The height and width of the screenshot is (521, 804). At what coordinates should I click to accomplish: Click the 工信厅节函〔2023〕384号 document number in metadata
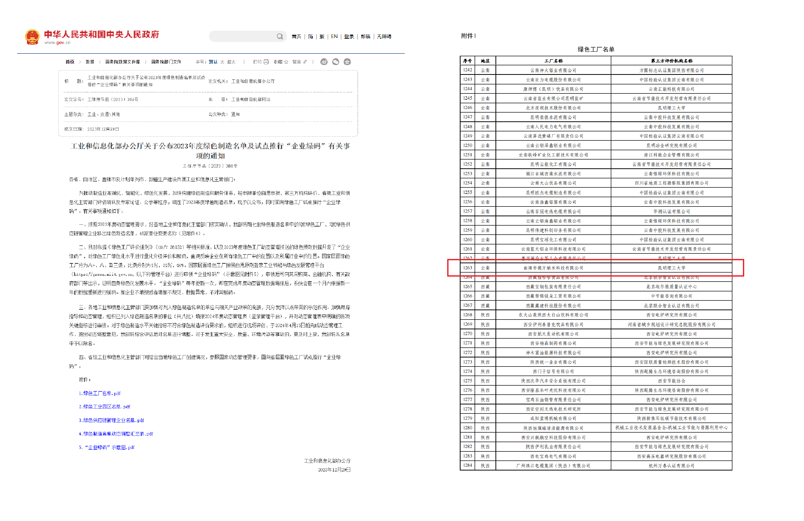click(x=113, y=100)
